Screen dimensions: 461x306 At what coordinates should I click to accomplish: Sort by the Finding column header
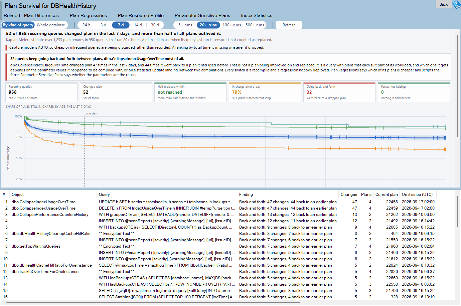click(x=288, y=195)
